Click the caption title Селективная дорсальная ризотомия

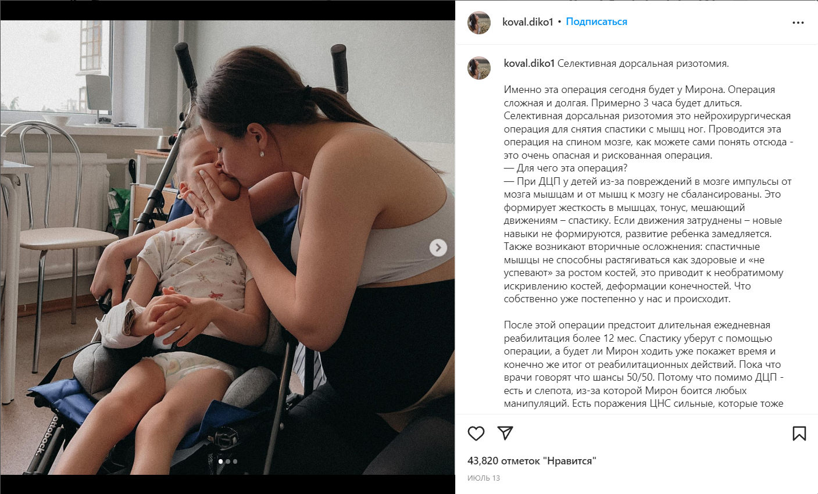pos(643,63)
